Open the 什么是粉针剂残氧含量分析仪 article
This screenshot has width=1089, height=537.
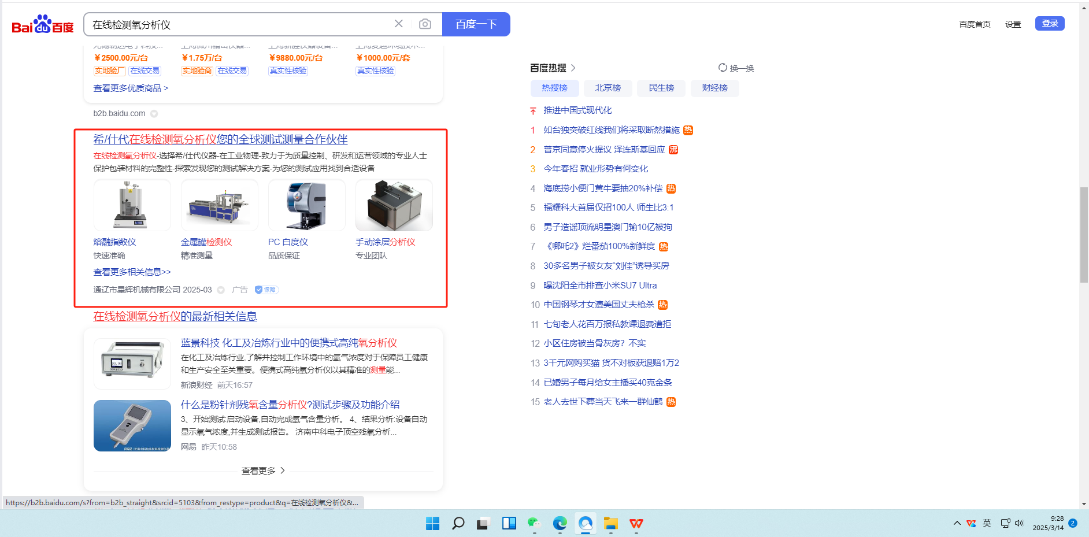tap(290, 405)
